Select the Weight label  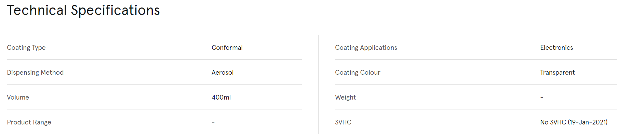tap(345, 98)
